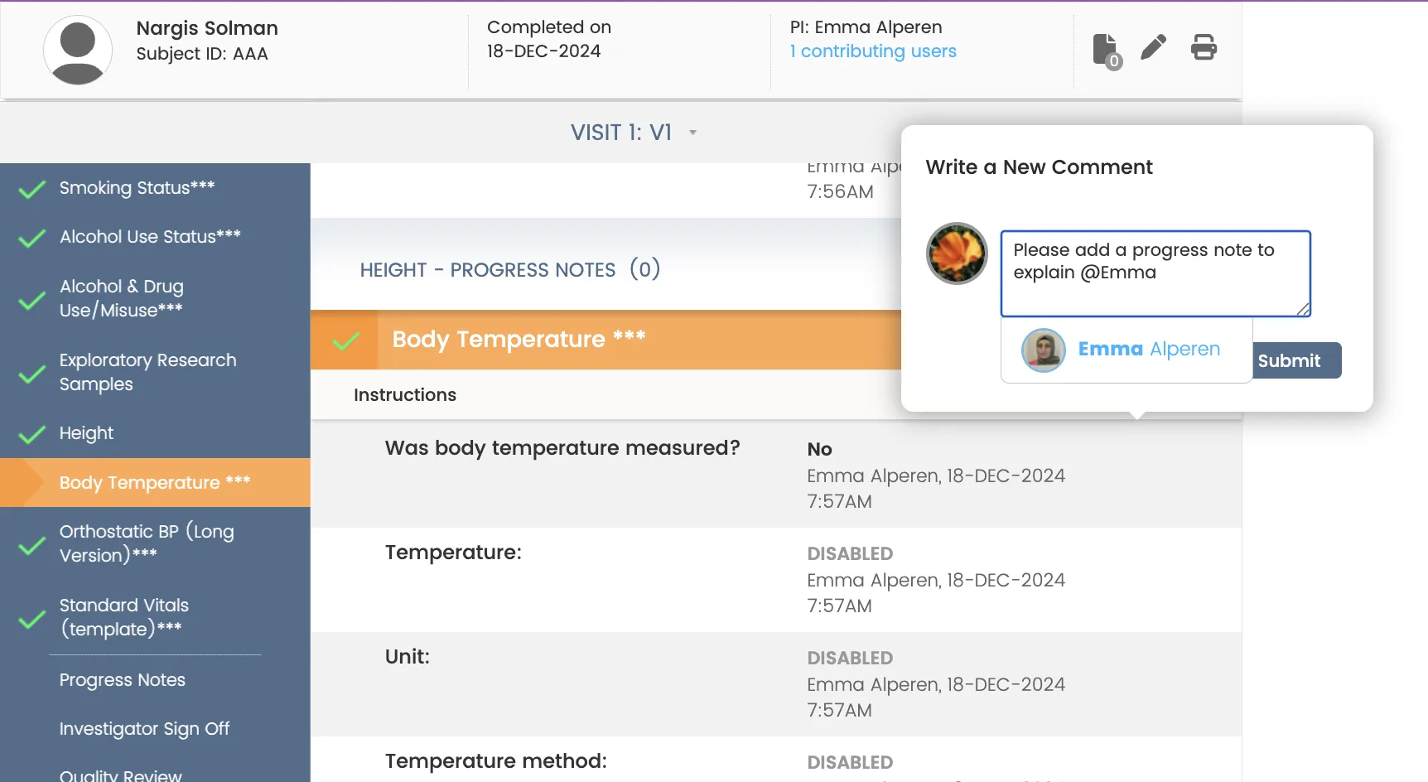Click the checkmark beside Orthostatic BP
This screenshot has height=782, width=1428.
(31, 545)
